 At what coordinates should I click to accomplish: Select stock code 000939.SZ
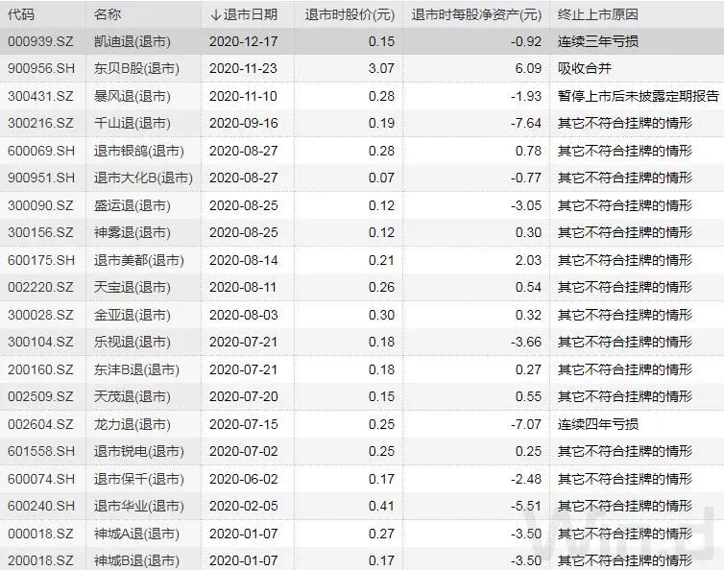click(40, 41)
